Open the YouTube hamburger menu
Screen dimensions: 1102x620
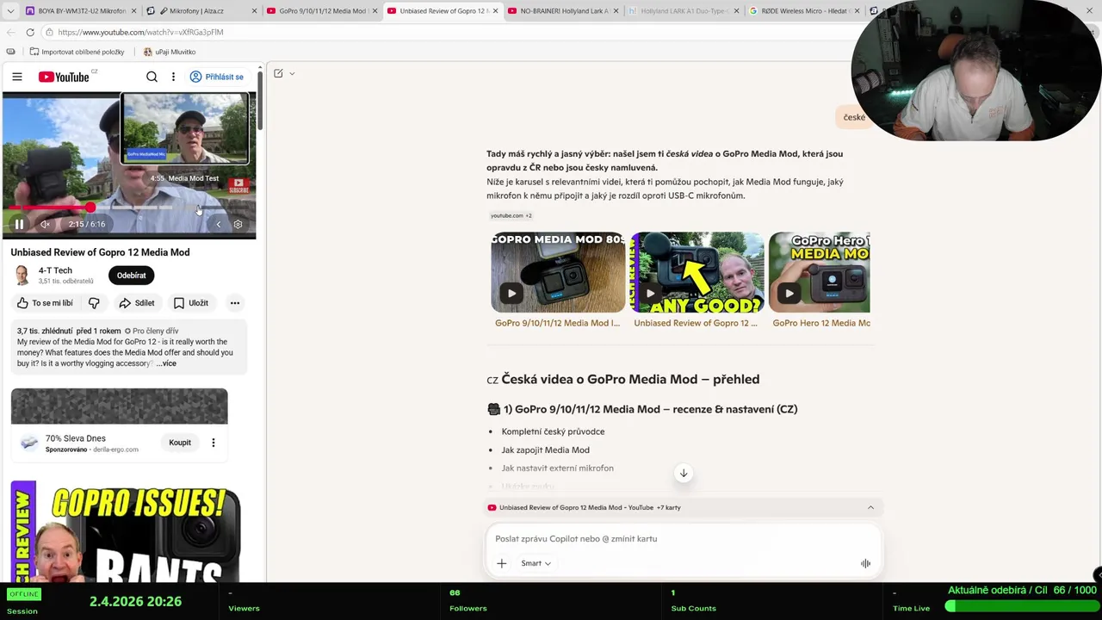tap(17, 77)
